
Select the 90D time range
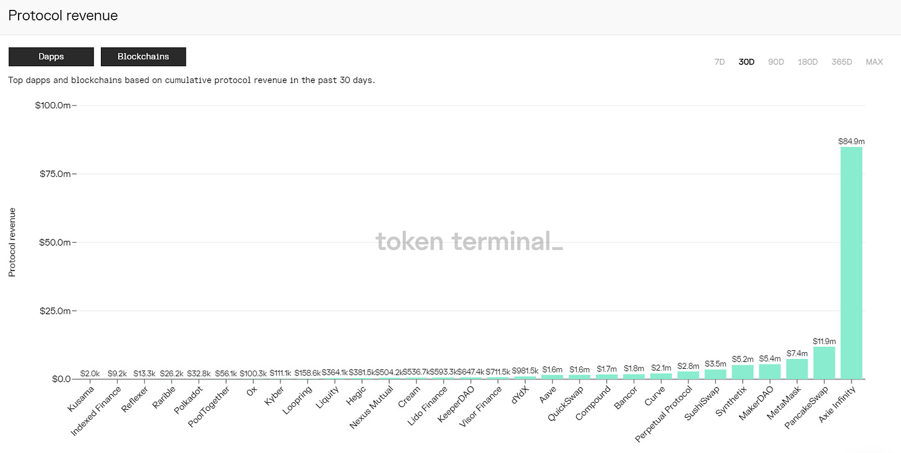tap(776, 62)
